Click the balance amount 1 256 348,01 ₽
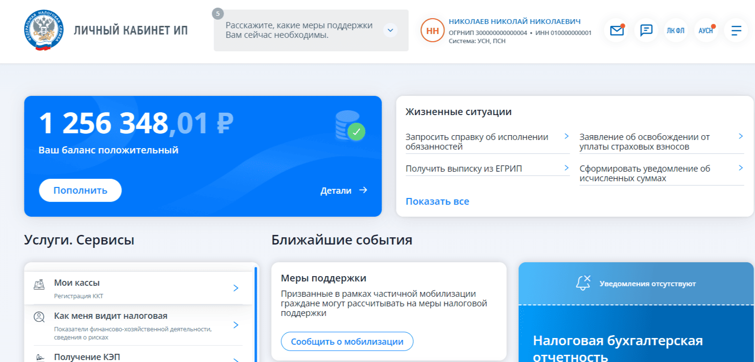755x362 pixels. tap(136, 123)
